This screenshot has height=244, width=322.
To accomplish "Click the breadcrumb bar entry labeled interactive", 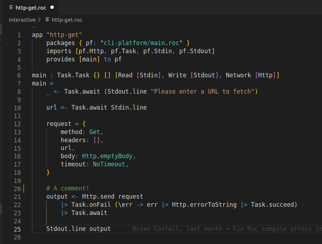I will [x=22, y=20].
